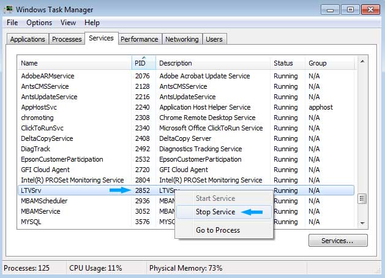Select the AdobeARMservice row
The image size is (385, 278).
pyautogui.click(x=186, y=76)
